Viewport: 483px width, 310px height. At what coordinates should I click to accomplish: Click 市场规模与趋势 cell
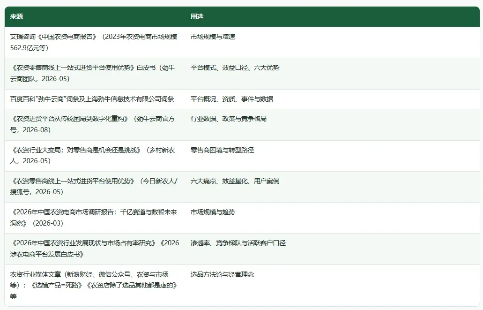point(332,218)
